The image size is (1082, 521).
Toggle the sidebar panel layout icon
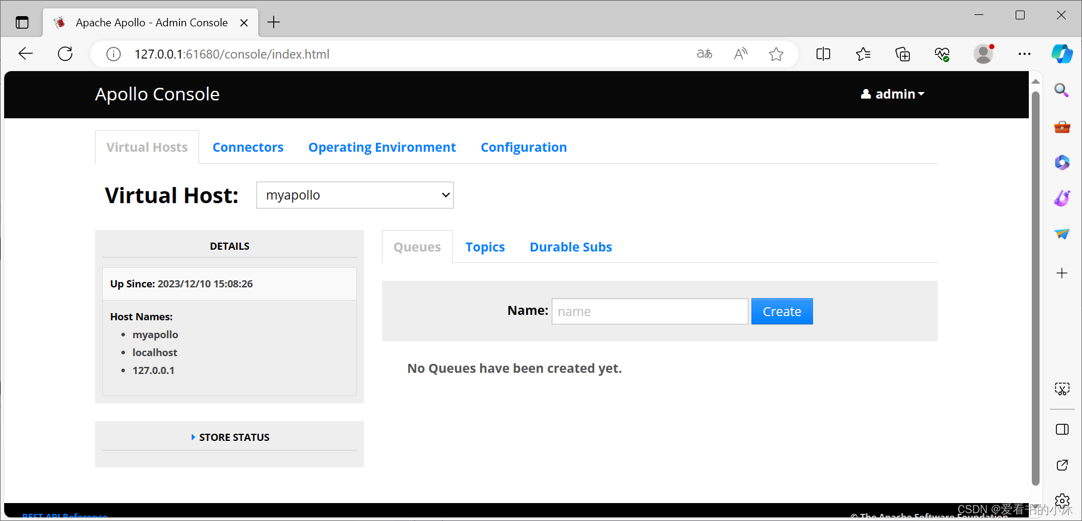1062,430
